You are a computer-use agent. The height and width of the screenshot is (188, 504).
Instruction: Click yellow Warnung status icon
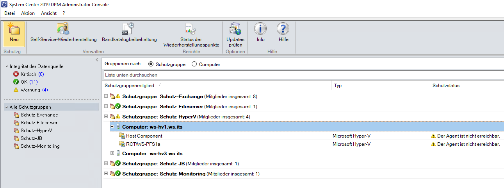16,90
